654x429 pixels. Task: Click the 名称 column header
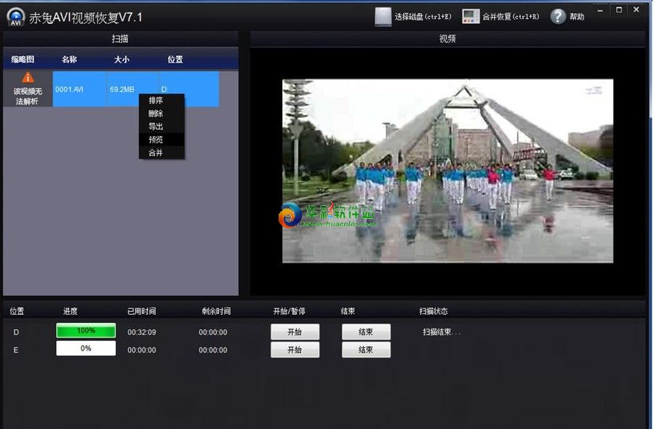(x=69, y=60)
